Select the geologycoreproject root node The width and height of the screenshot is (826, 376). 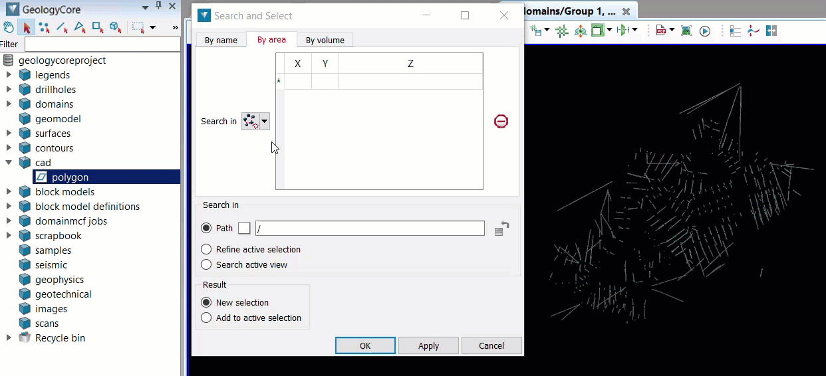[62, 60]
